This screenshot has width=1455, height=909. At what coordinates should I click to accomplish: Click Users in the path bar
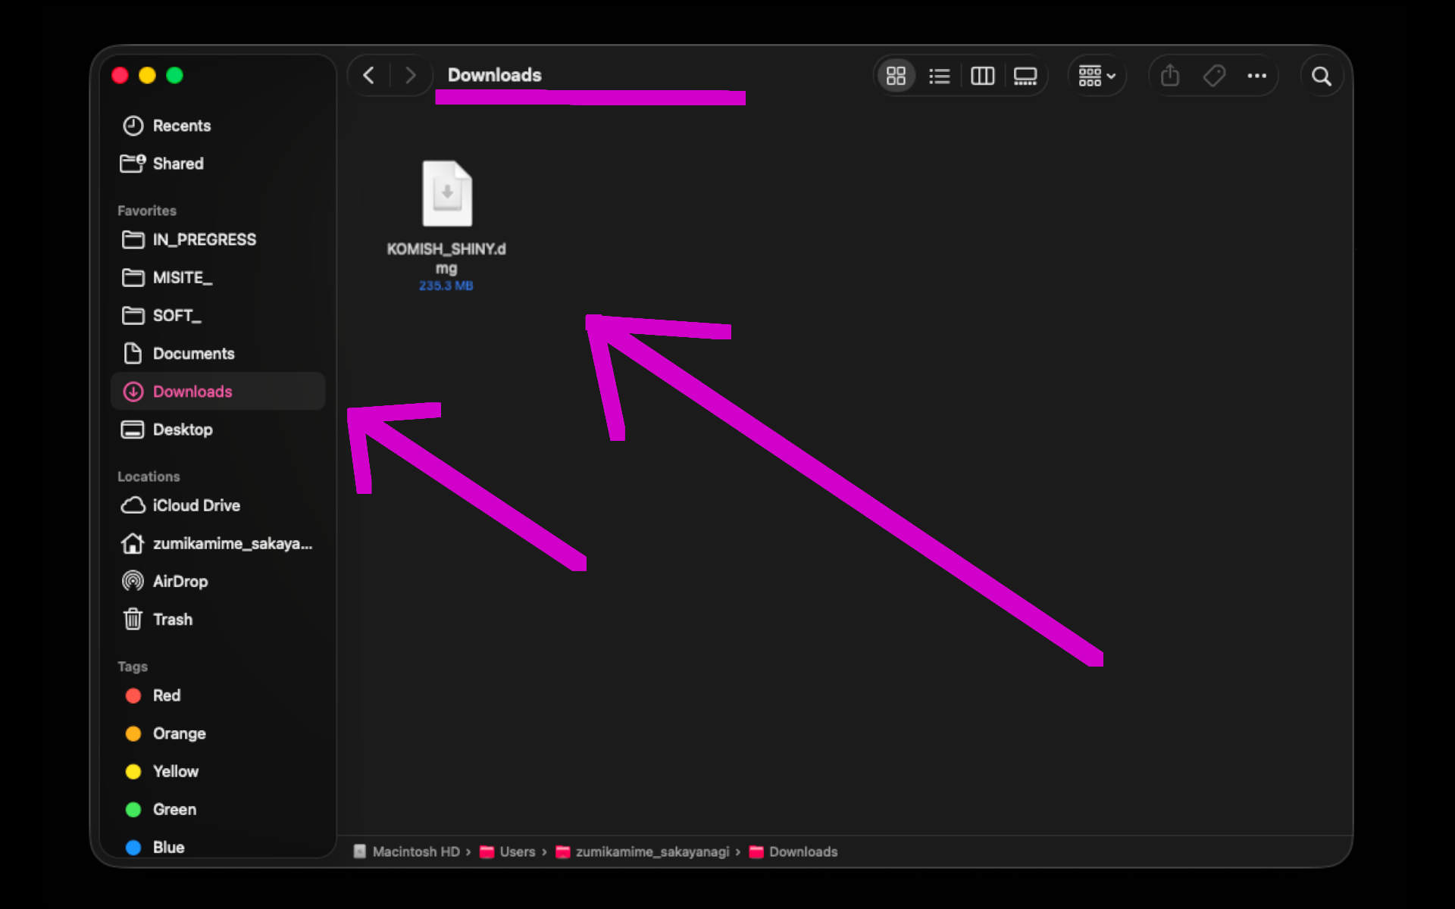click(x=508, y=851)
